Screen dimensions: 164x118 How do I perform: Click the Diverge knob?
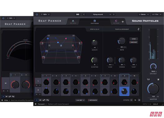[x=122, y=60]
